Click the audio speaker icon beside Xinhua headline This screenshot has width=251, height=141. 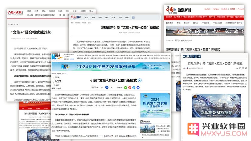point(140,80)
